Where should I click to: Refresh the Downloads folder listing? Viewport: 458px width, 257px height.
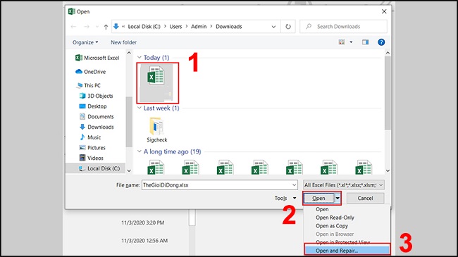pyautogui.click(x=288, y=27)
